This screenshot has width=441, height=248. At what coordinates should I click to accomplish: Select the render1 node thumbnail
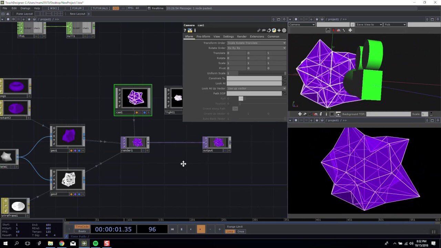137,142
